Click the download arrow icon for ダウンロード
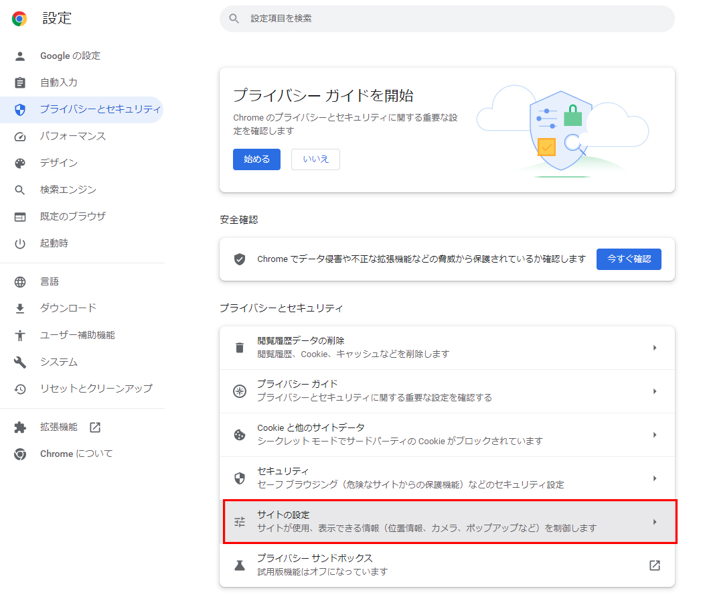703x603 pixels. [x=19, y=309]
